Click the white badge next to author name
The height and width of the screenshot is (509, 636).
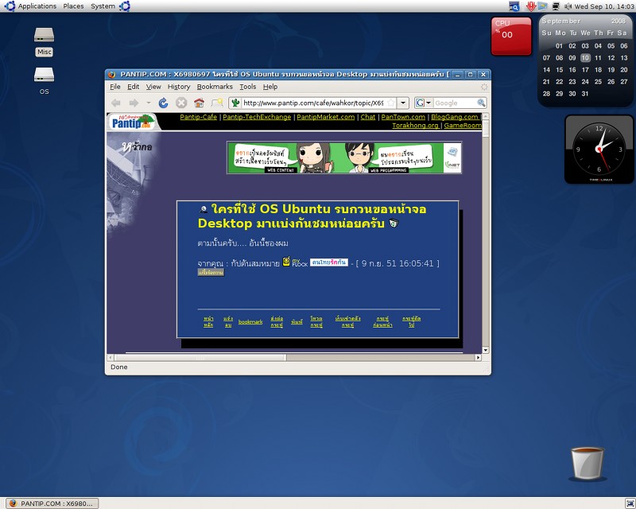pos(329,262)
